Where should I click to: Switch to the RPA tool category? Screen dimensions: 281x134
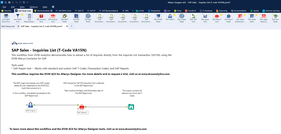126,11
